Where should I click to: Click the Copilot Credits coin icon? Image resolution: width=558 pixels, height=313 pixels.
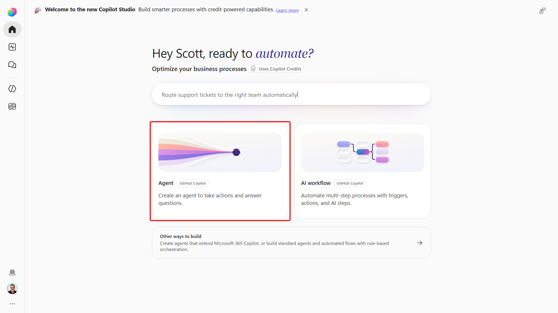[253, 69]
